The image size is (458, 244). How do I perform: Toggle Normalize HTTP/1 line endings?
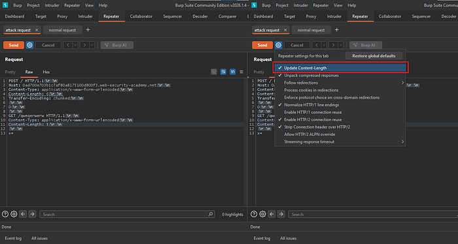click(x=340, y=105)
